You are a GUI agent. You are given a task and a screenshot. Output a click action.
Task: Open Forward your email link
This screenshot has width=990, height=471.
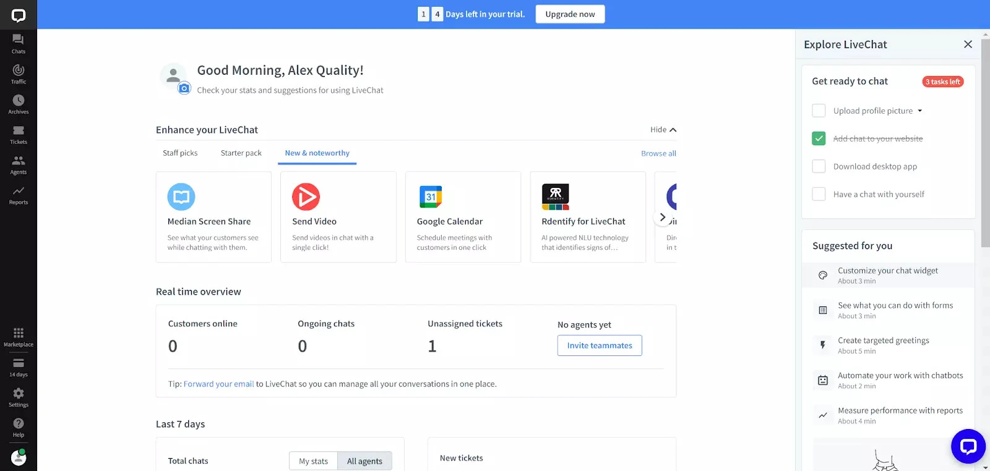tap(218, 384)
